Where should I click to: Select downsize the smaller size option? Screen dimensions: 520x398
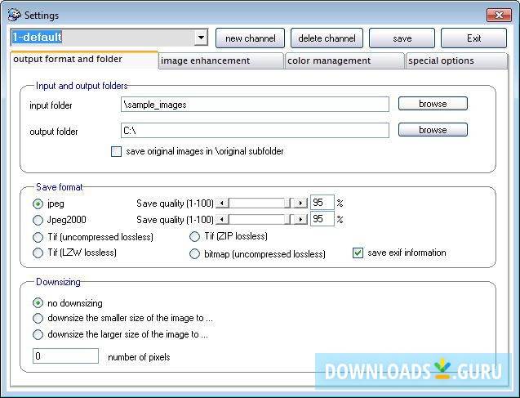pyautogui.click(x=38, y=319)
